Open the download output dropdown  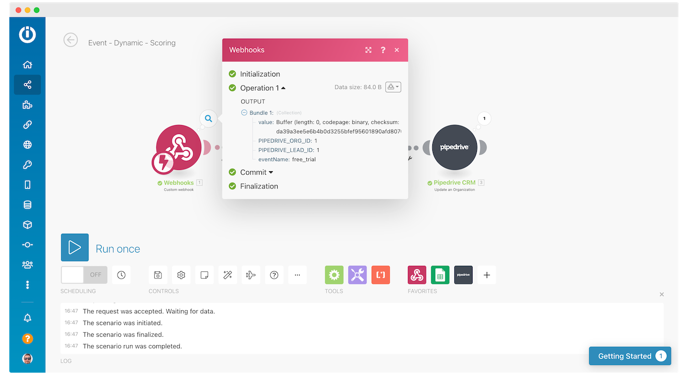click(x=393, y=87)
